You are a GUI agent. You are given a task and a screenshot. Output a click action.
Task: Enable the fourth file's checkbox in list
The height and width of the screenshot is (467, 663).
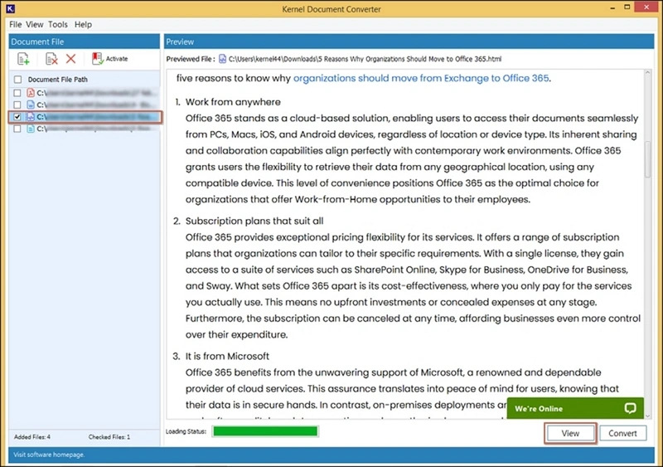pyautogui.click(x=18, y=129)
